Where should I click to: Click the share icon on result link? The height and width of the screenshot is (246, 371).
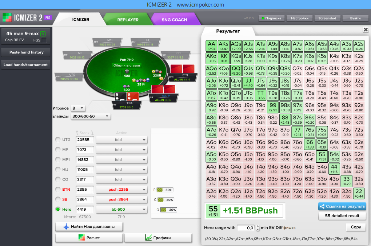pyautogui.click(x=322, y=206)
